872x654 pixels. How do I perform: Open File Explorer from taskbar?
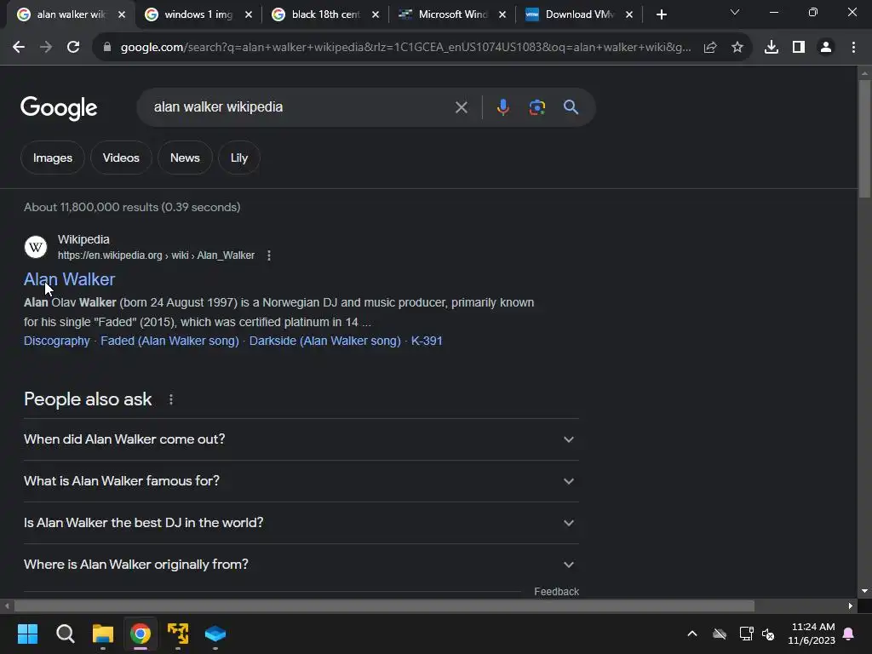pyautogui.click(x=103, y=634)
